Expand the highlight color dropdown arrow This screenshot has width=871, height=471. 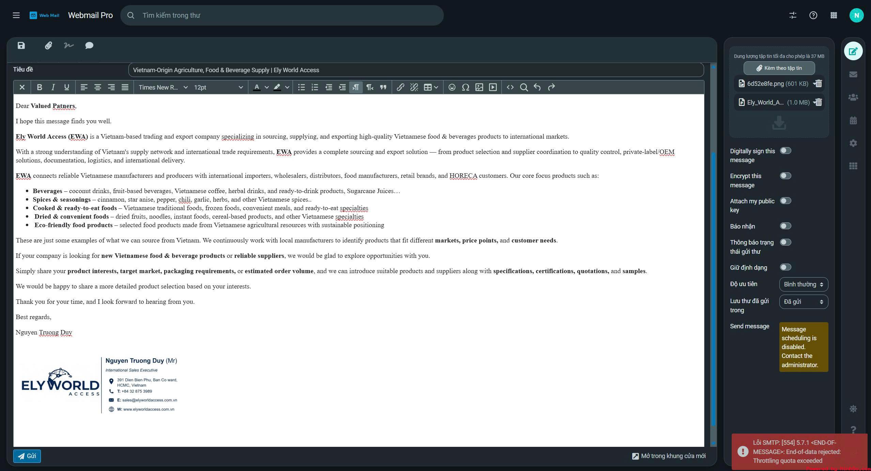[x=287, y=87]
